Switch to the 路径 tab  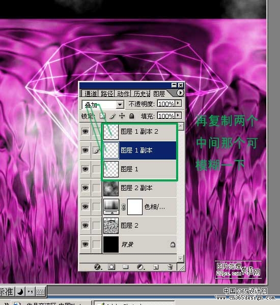tap(106, 94)
